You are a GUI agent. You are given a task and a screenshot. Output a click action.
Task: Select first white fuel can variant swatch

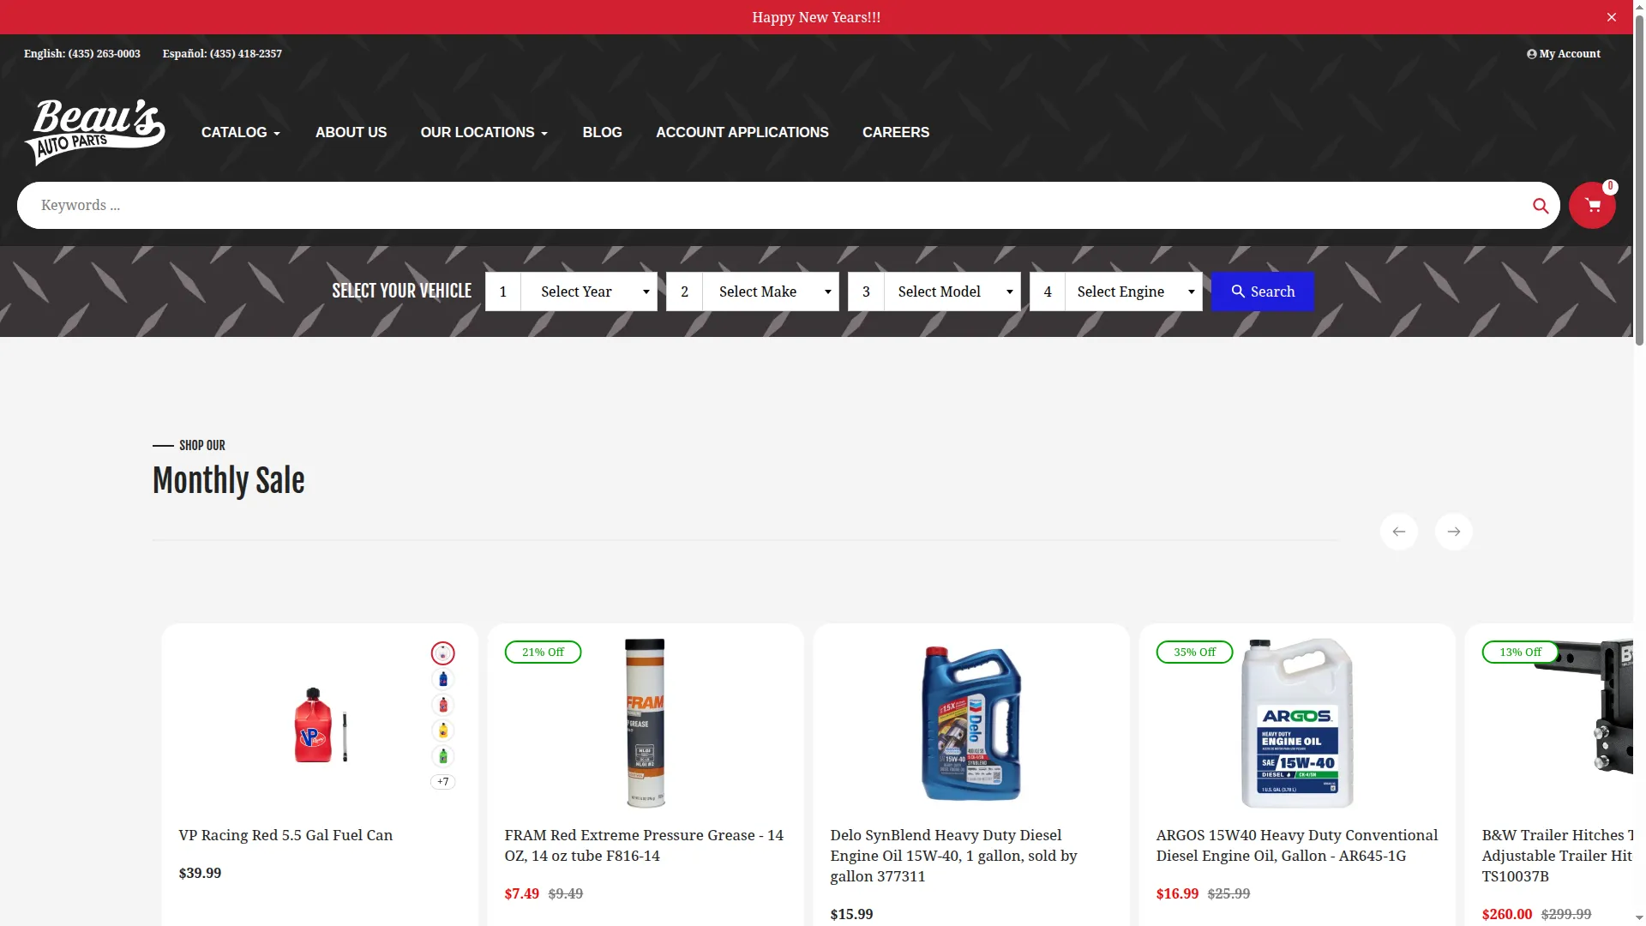click(443, 653)
